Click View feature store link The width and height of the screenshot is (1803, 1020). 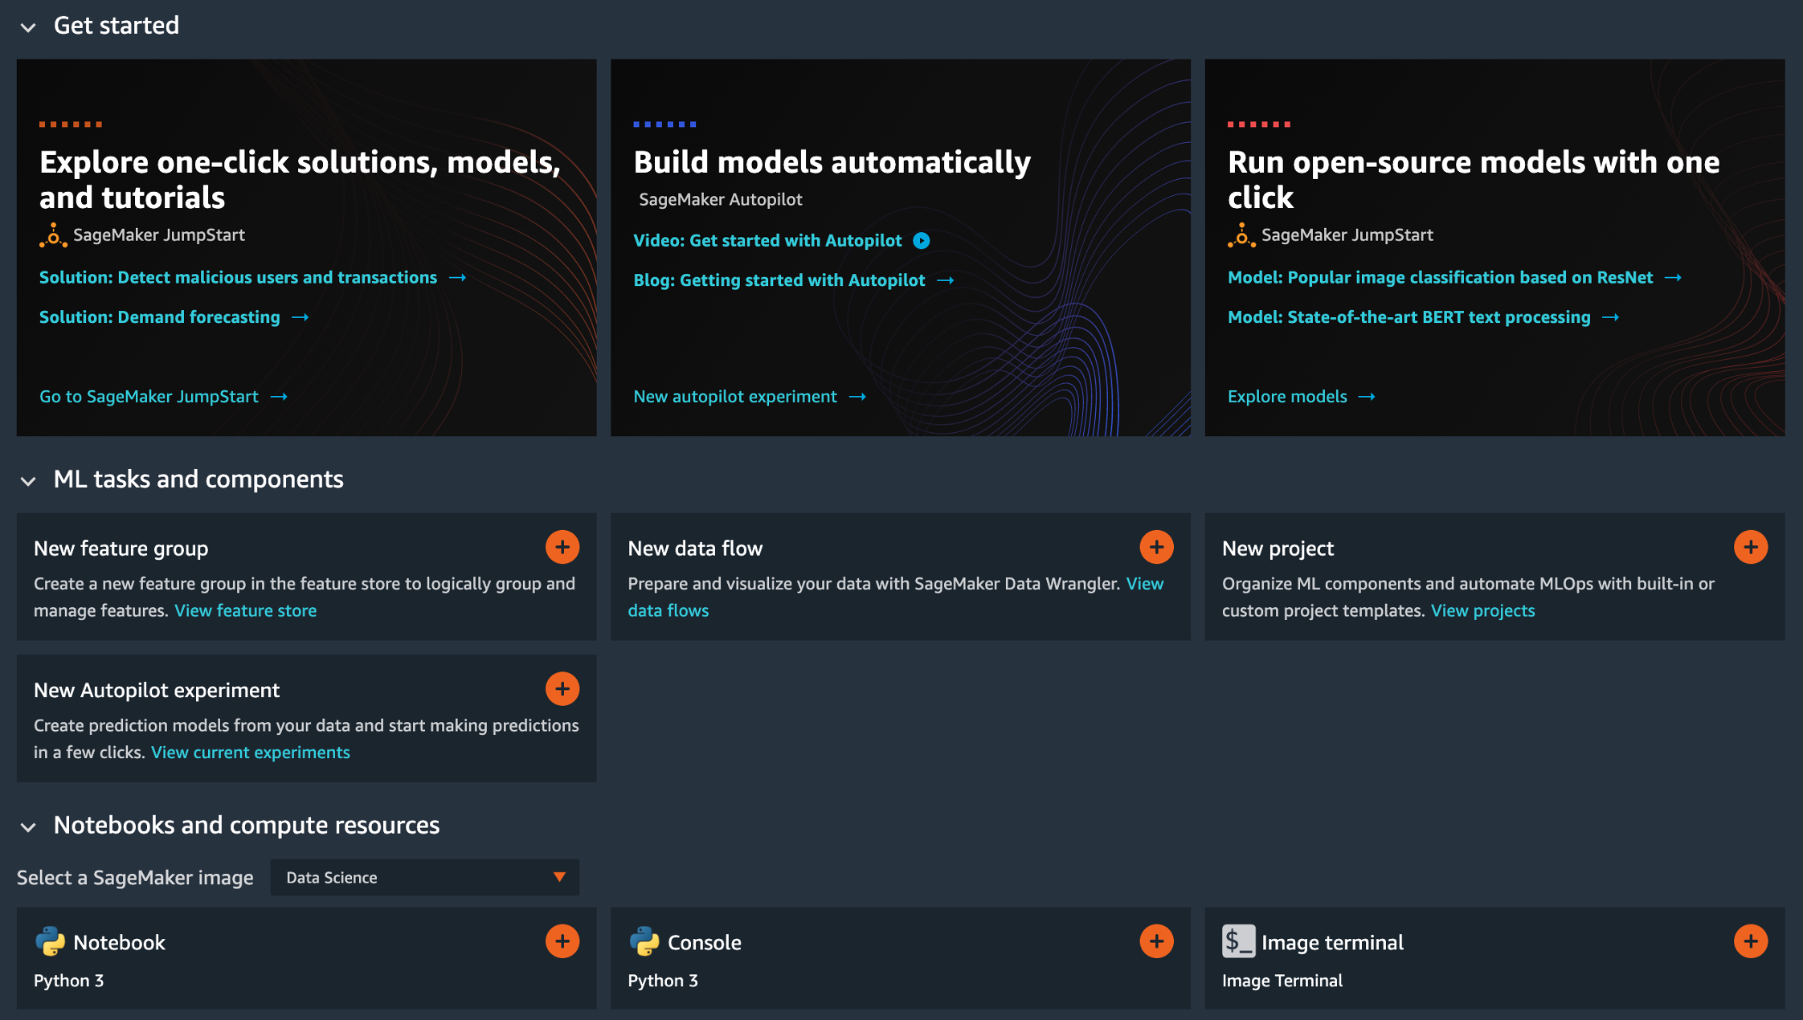tap(245, 610)
